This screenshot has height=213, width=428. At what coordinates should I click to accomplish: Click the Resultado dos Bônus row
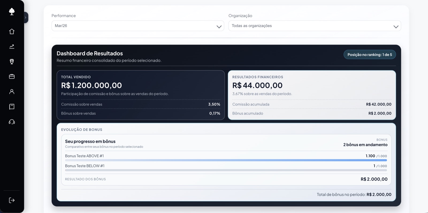(226, 179)
